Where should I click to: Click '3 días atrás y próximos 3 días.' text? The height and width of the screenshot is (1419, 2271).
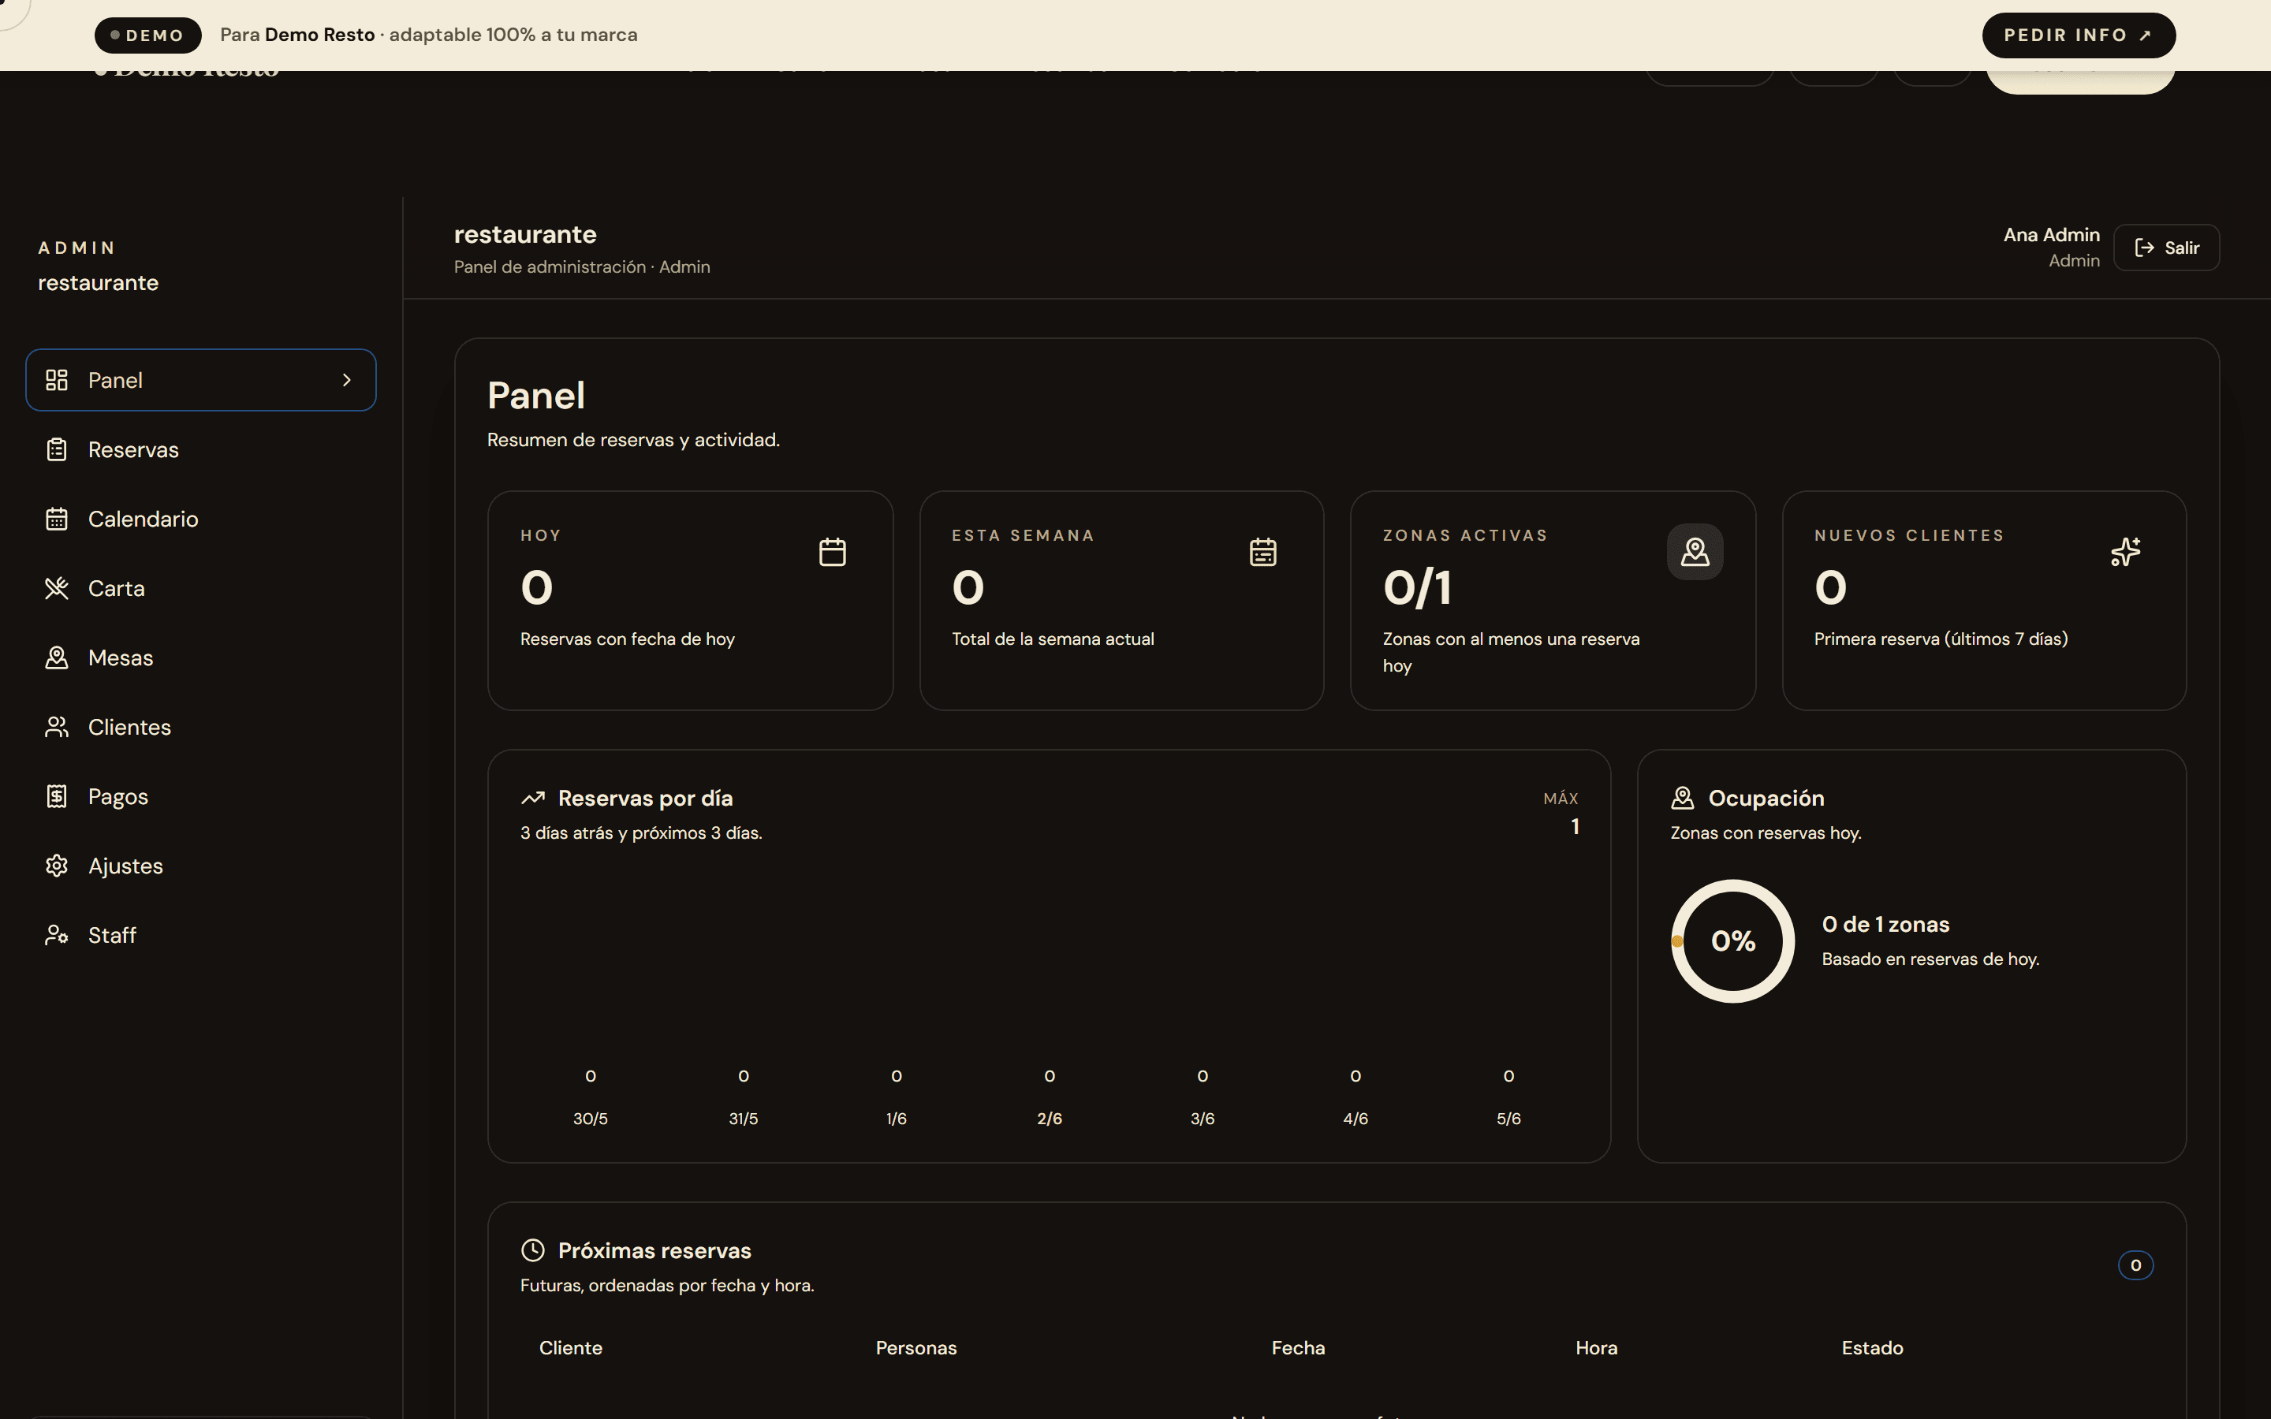641,833
